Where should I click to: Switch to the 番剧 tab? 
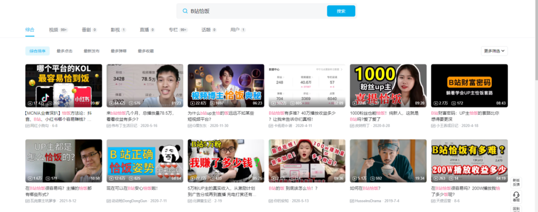point(89,30)
